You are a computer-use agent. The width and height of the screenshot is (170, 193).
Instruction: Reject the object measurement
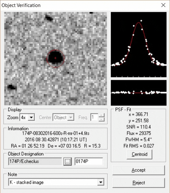[x=139, y=183]
